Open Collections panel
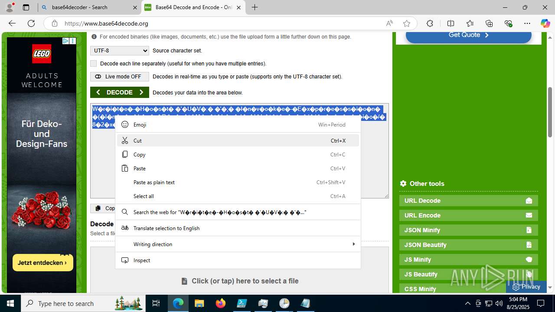The image size is (555, 312). 489,23
